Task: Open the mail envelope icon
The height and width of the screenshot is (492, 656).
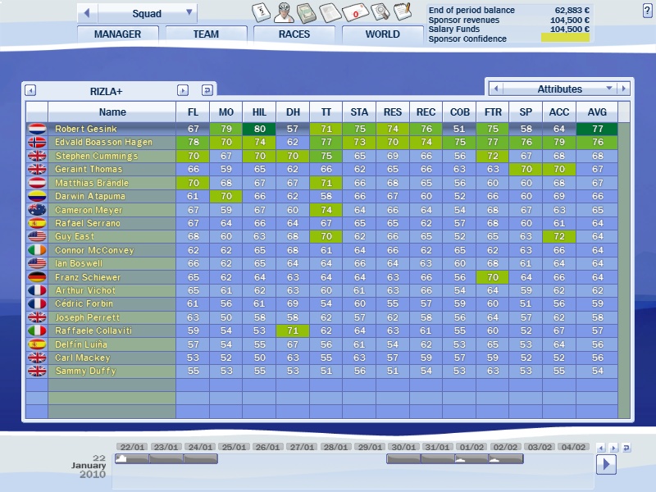Action: (354, 12)
